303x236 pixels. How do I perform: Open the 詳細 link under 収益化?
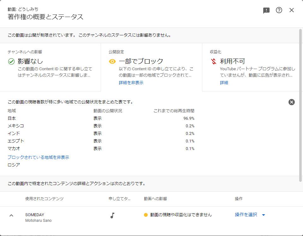pos(224,83)
